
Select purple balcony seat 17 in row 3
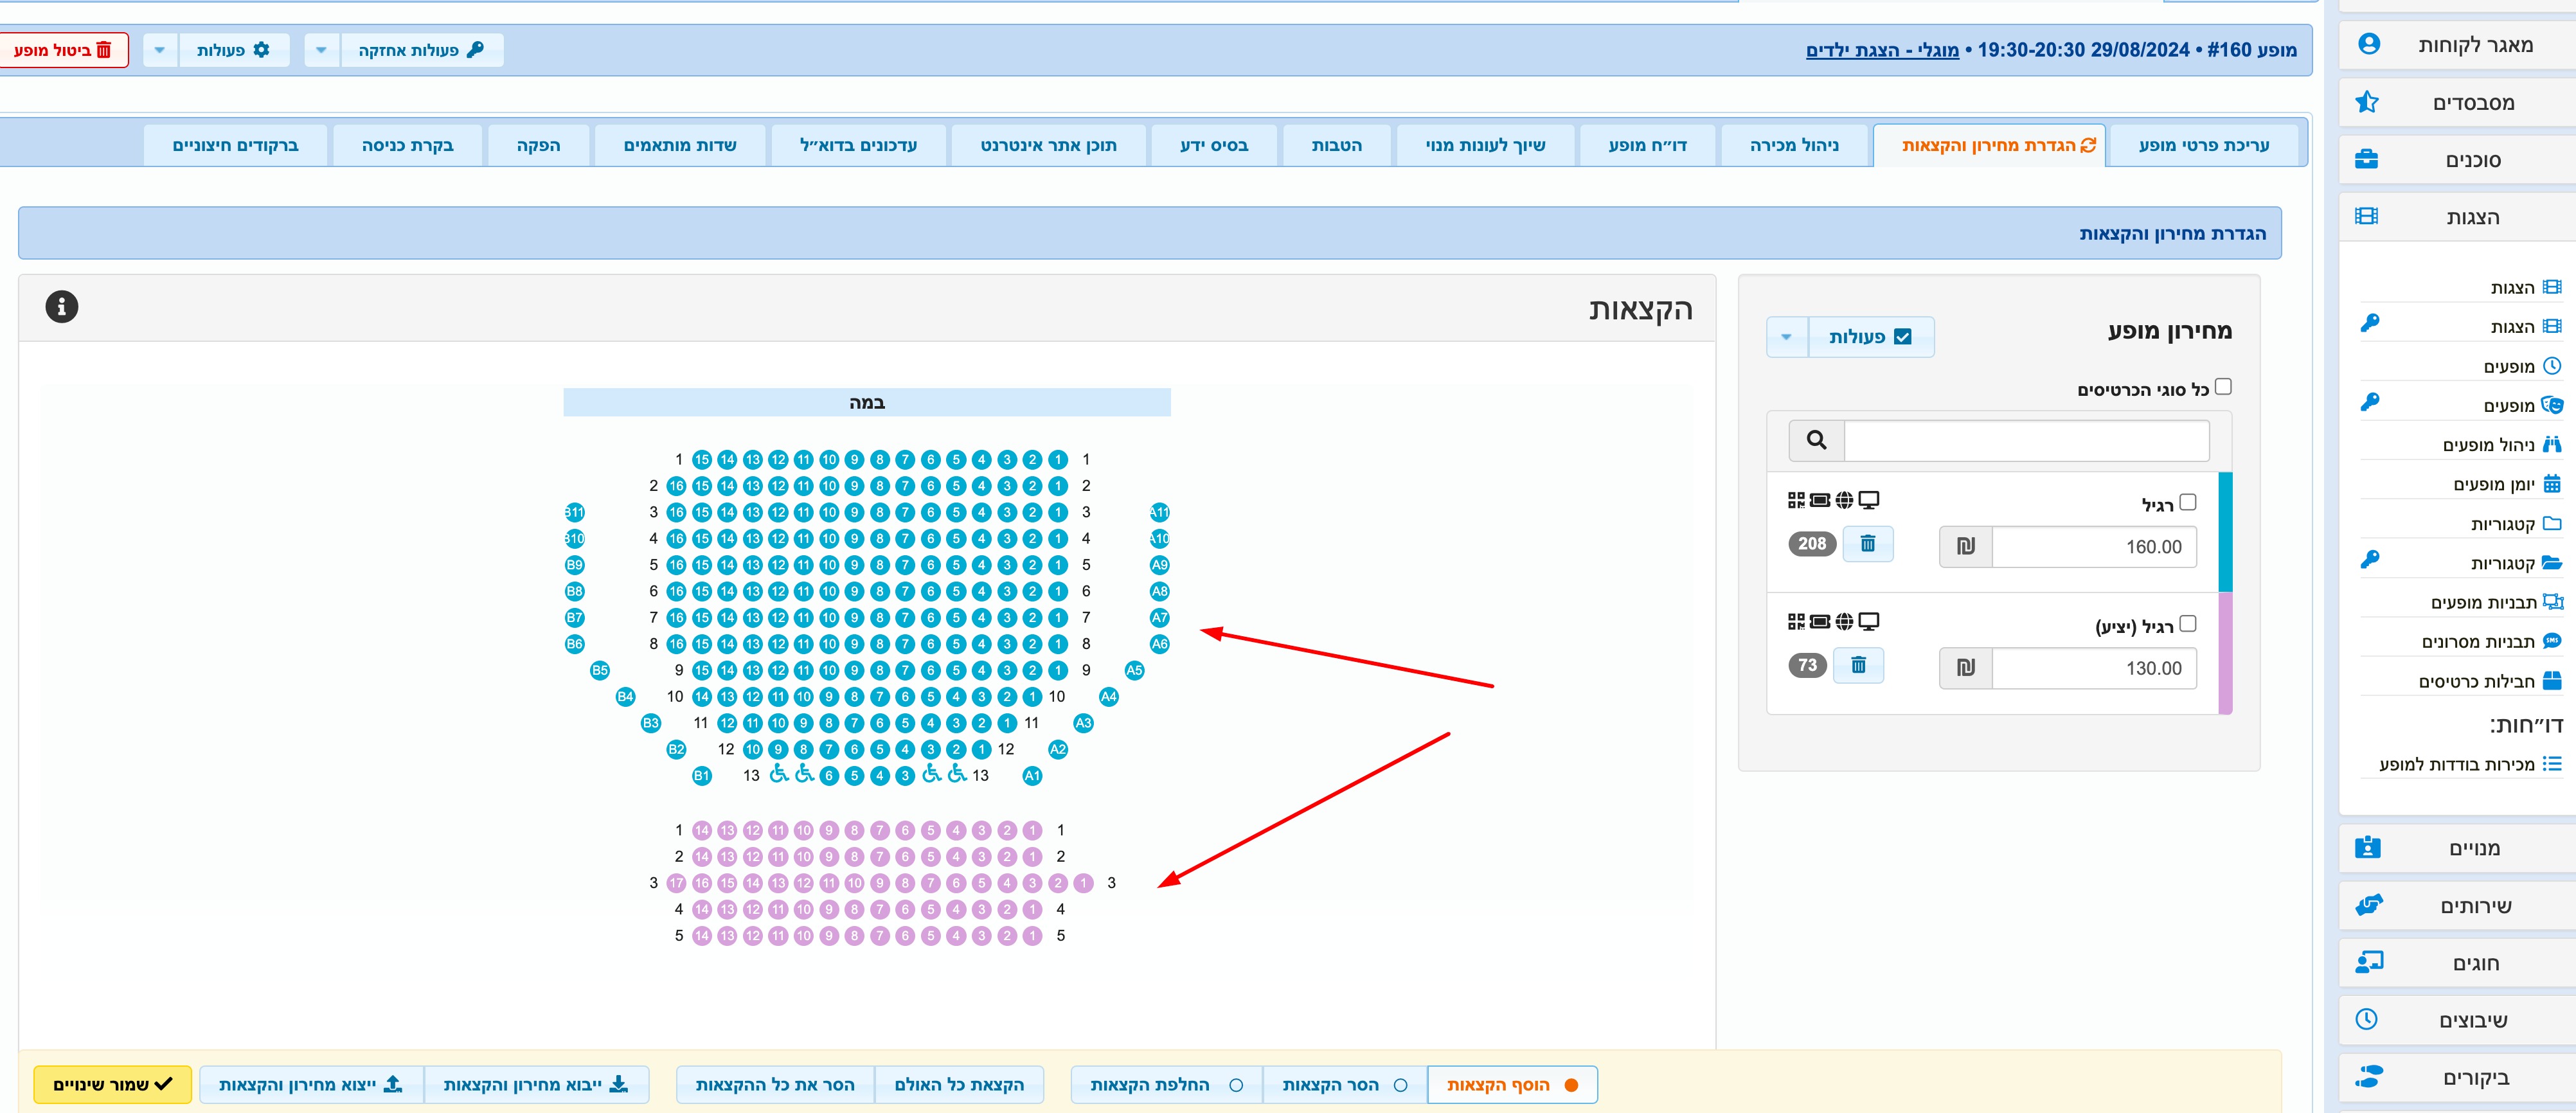point(677,883)
